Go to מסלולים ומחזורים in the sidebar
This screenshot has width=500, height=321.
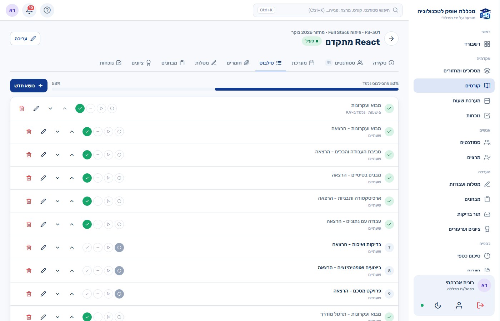click(454, 71)
